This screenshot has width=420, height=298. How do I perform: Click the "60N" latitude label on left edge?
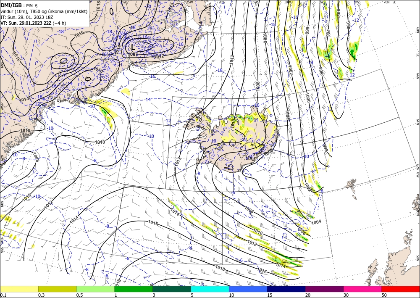click(x=2, y=204)
